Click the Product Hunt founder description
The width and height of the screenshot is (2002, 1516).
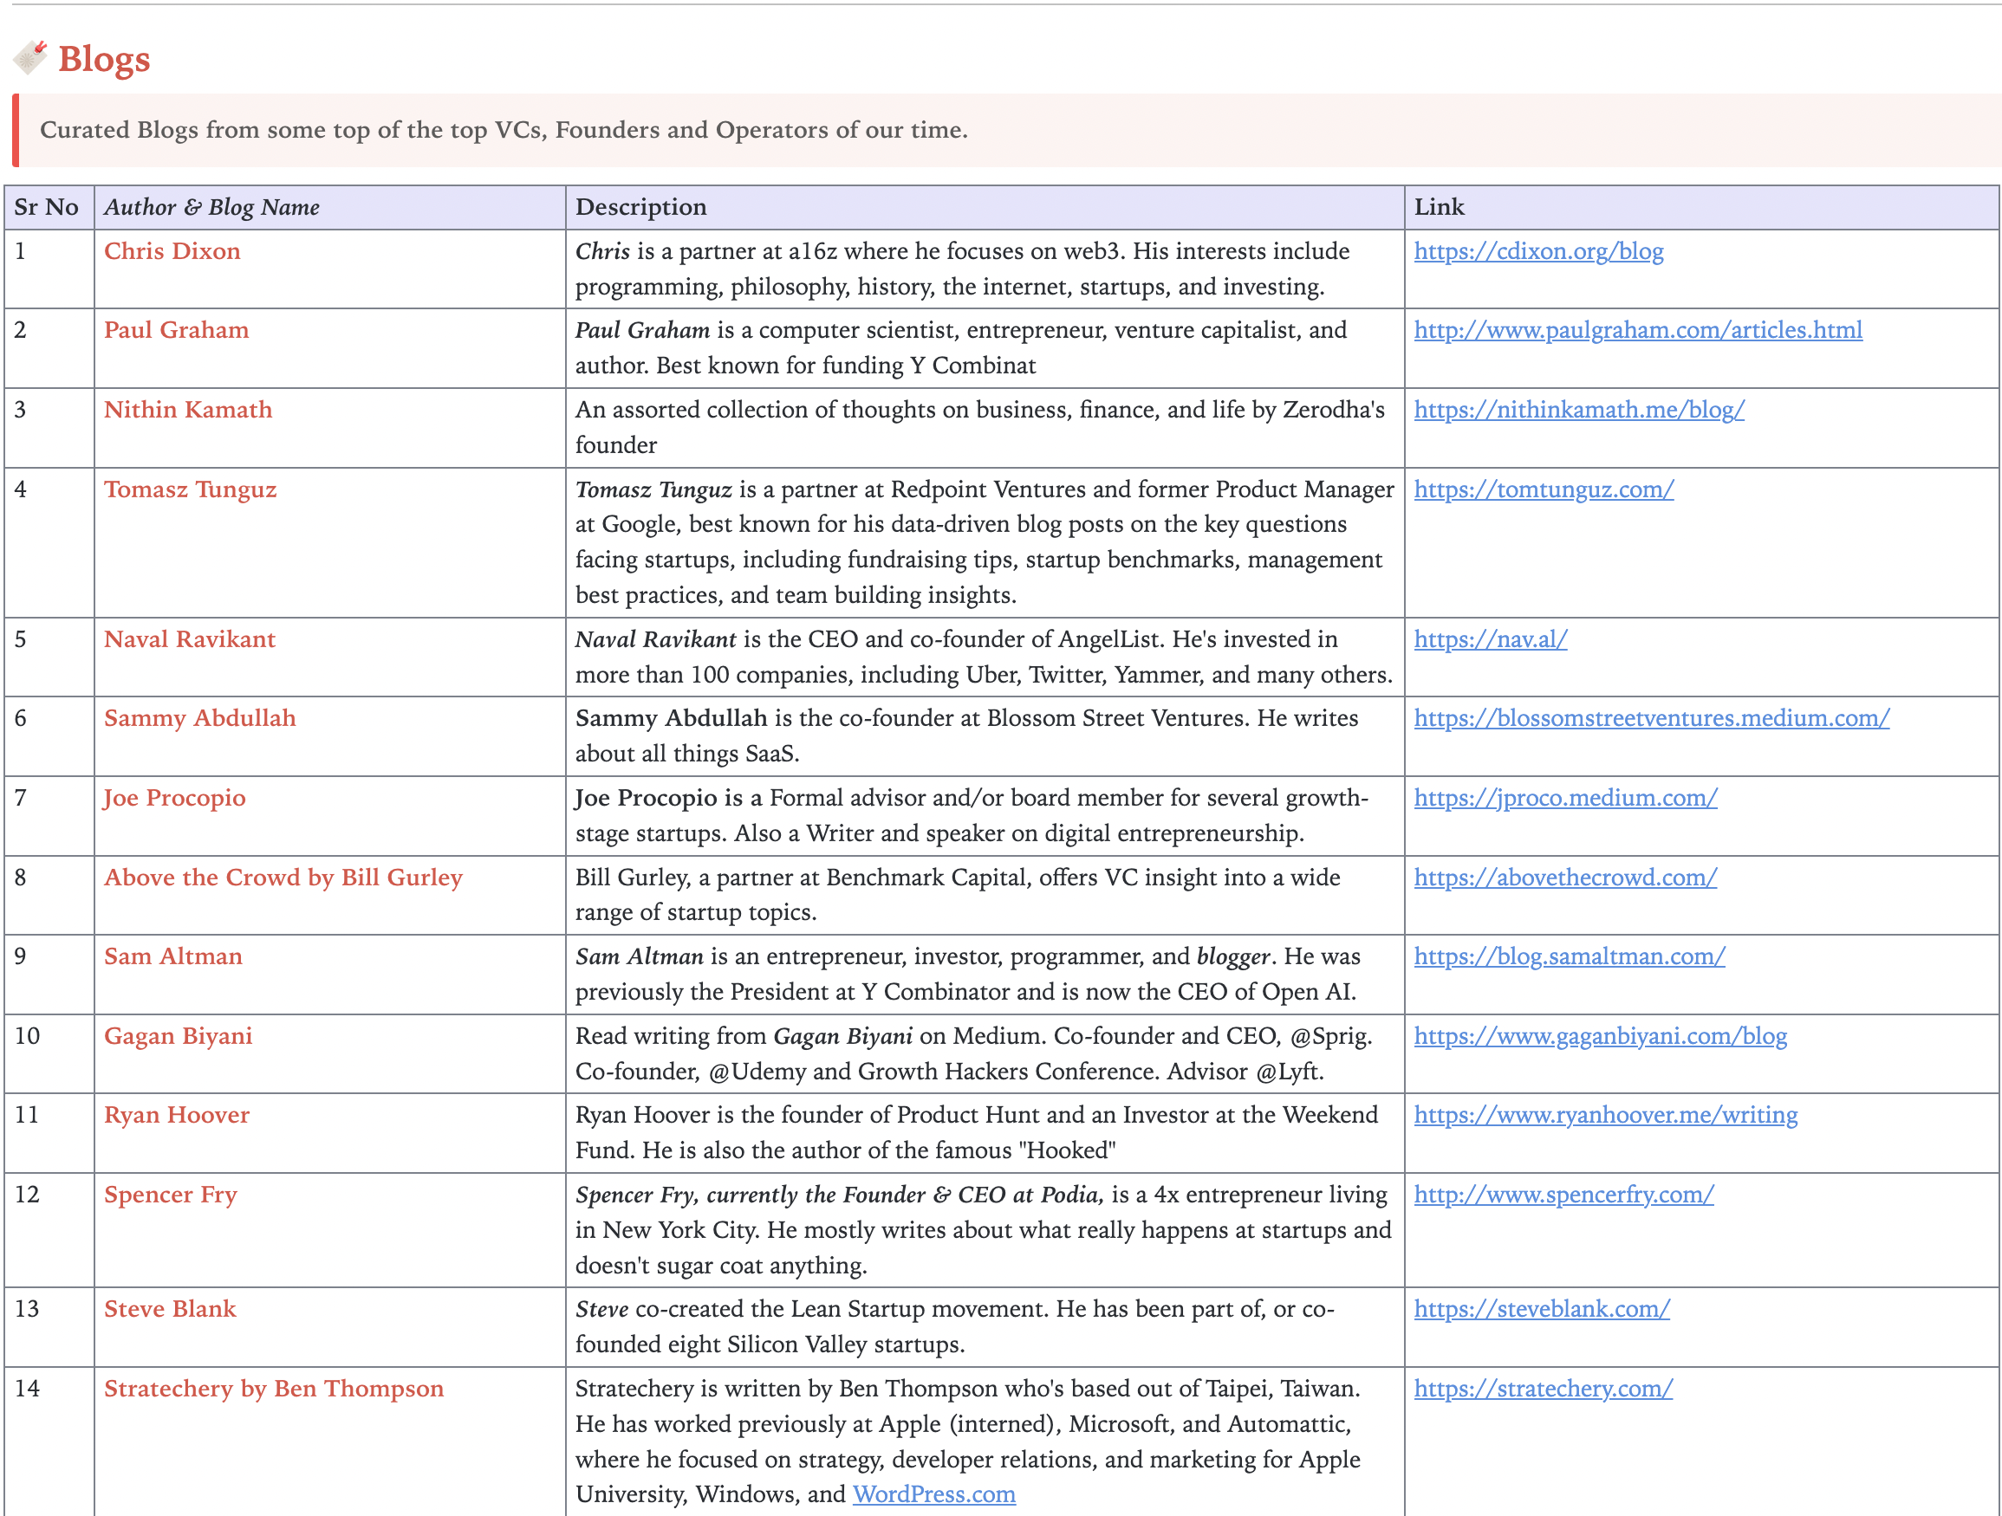[x=977, y=1132]
